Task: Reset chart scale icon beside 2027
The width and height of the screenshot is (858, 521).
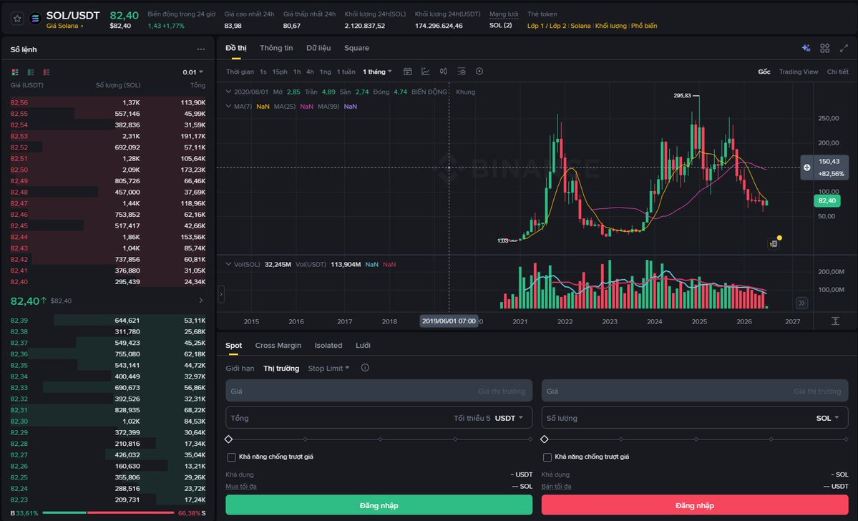Action: point(836,321)
